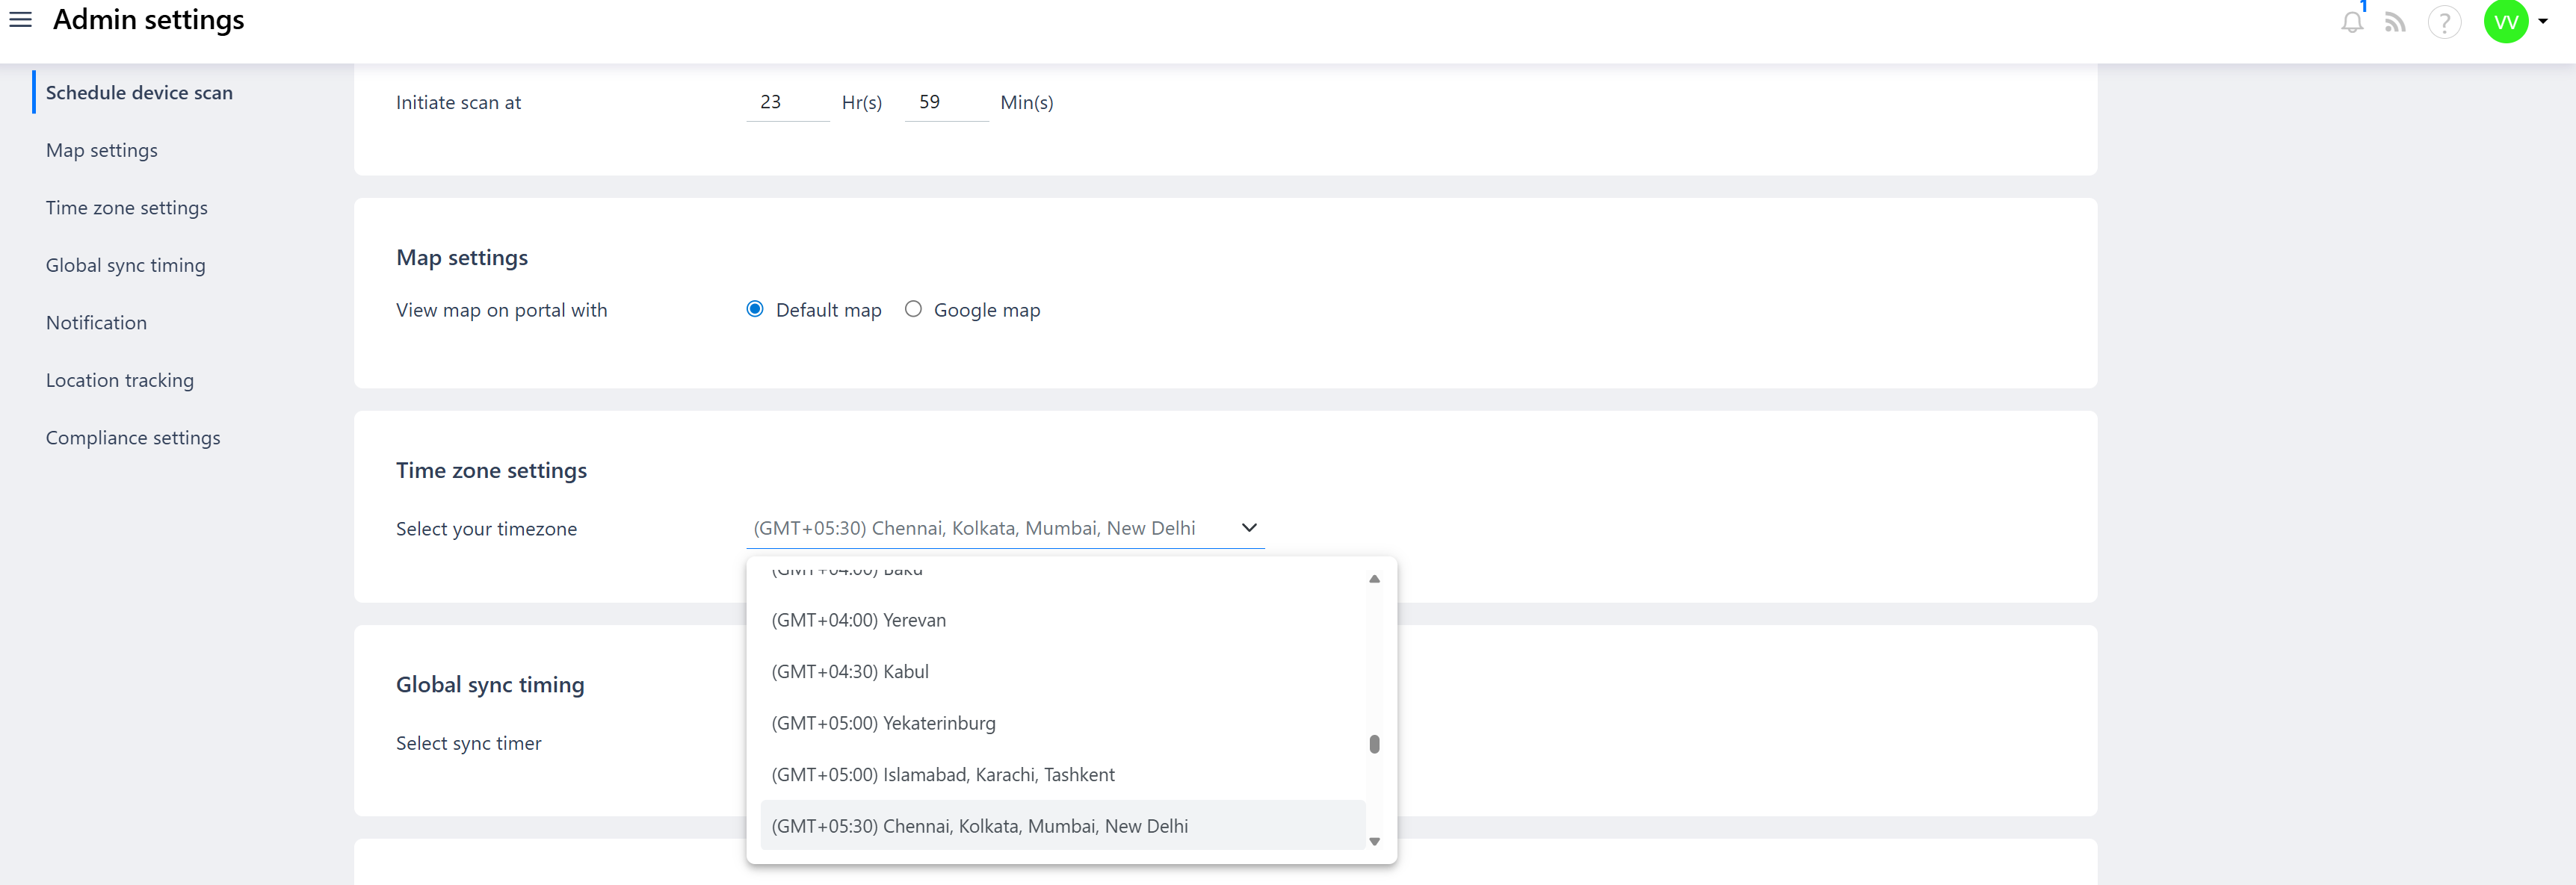The height and width of the screenshot is (885, 2576).
Task: Open the RSS feed icon
Action: tap(2395, 22)
